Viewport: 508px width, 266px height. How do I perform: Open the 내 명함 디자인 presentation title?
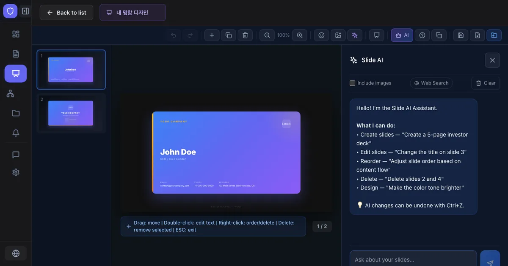(133, 13)
